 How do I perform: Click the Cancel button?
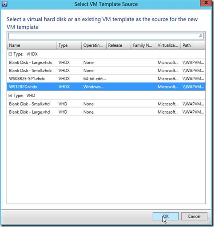point(194,216)
